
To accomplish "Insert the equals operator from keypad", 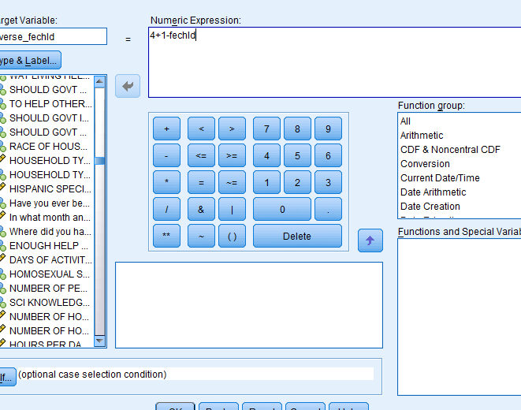I will point(201,182).
